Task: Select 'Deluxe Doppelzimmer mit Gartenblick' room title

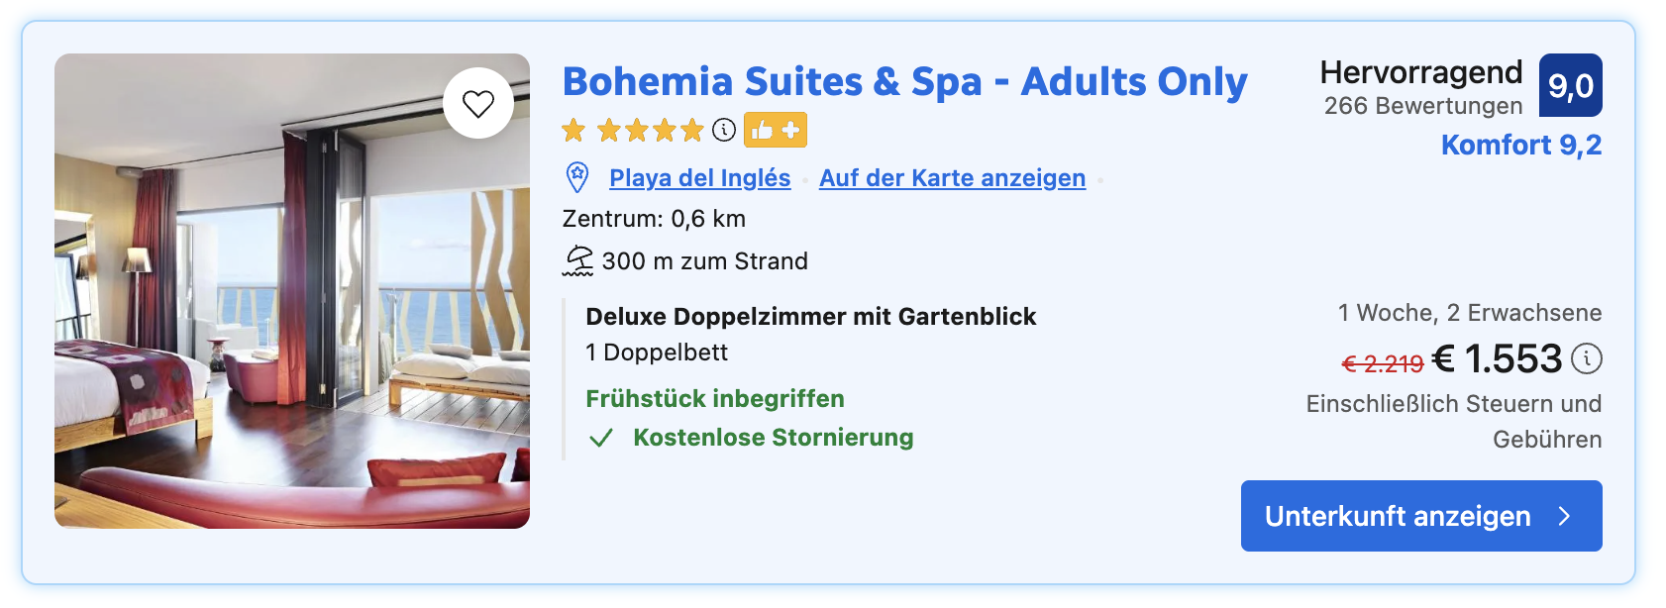Action: [810, 317]
